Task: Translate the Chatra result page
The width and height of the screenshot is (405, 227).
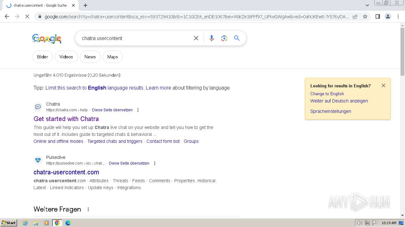Action: pos(112,110)
